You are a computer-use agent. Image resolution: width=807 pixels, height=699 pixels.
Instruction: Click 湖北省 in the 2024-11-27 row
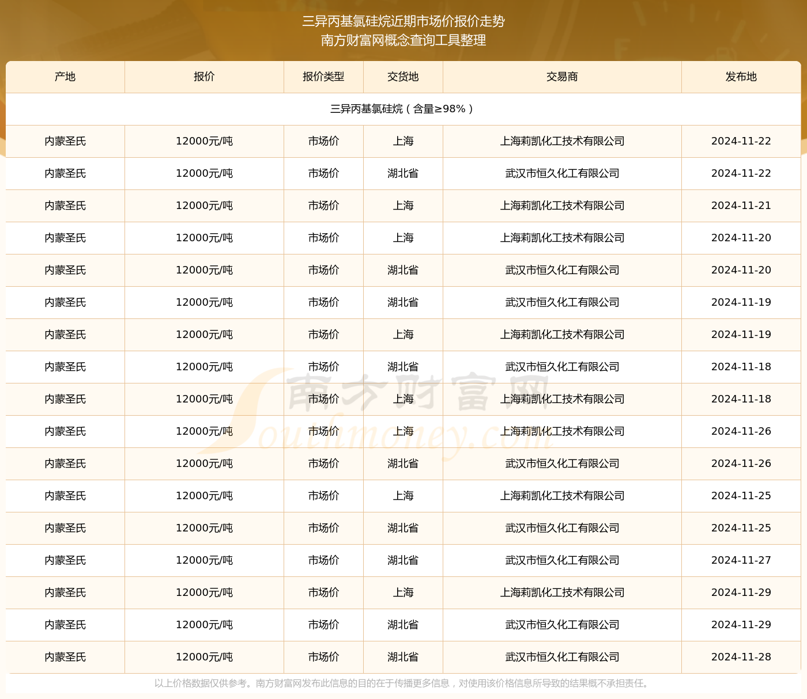coord(403,560)
